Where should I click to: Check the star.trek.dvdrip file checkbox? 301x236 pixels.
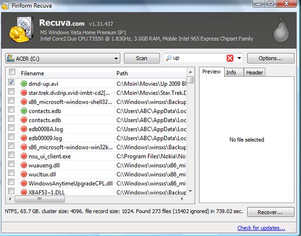[x=12, y=92]
